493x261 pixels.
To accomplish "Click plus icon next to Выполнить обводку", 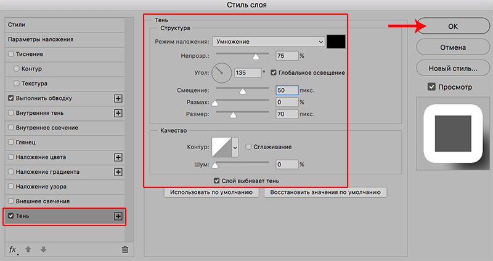I will pyautogui.click(x=119, y=98).
